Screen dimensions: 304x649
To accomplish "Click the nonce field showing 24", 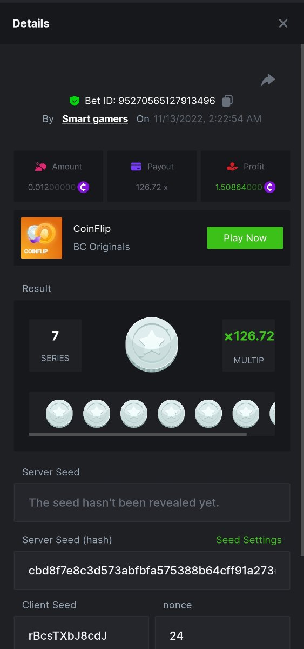I will 222,633.
